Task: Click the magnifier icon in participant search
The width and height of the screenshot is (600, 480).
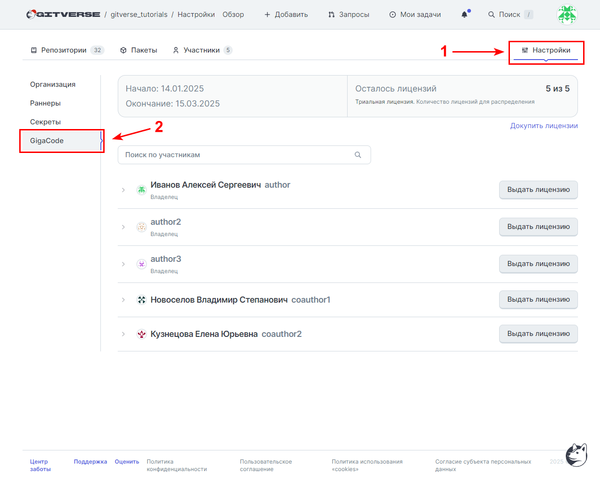Action: (x=358, y=155)
